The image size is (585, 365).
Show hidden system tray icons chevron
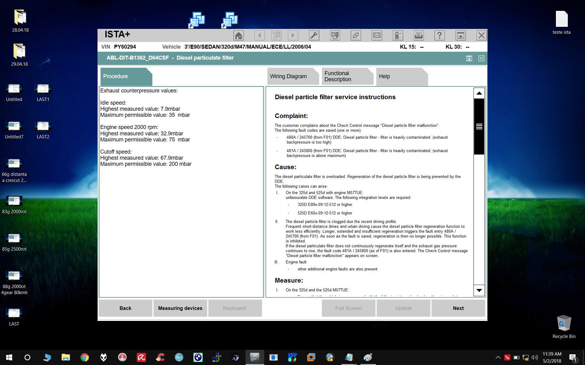click(498, 357)
